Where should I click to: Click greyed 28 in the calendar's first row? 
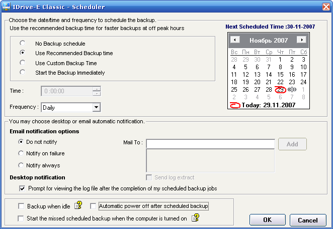[234, 60]
